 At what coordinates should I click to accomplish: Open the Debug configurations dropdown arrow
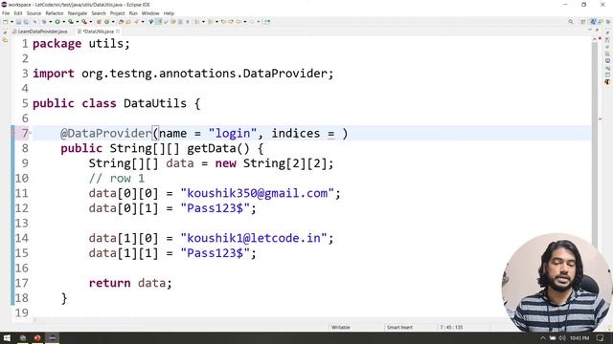pyautogui.click(x=51, y=22)
